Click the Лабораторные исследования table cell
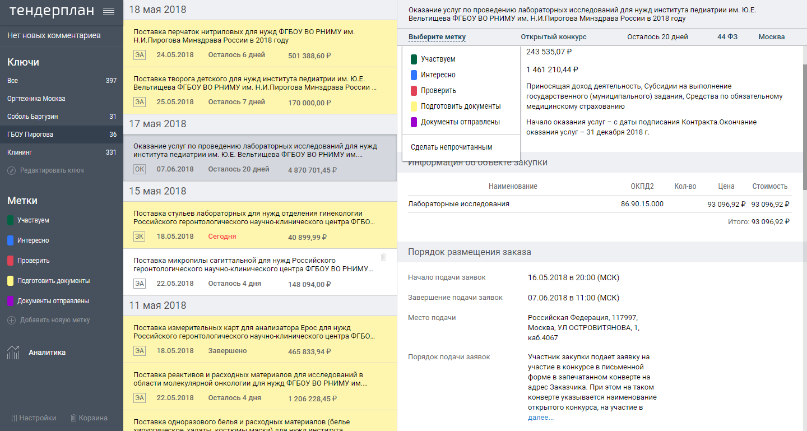807x431 pixels. [x=459, y=204]
